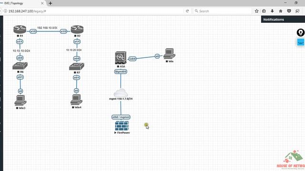
Task: Open the Notifications panel header
Action: pos(283,19)
